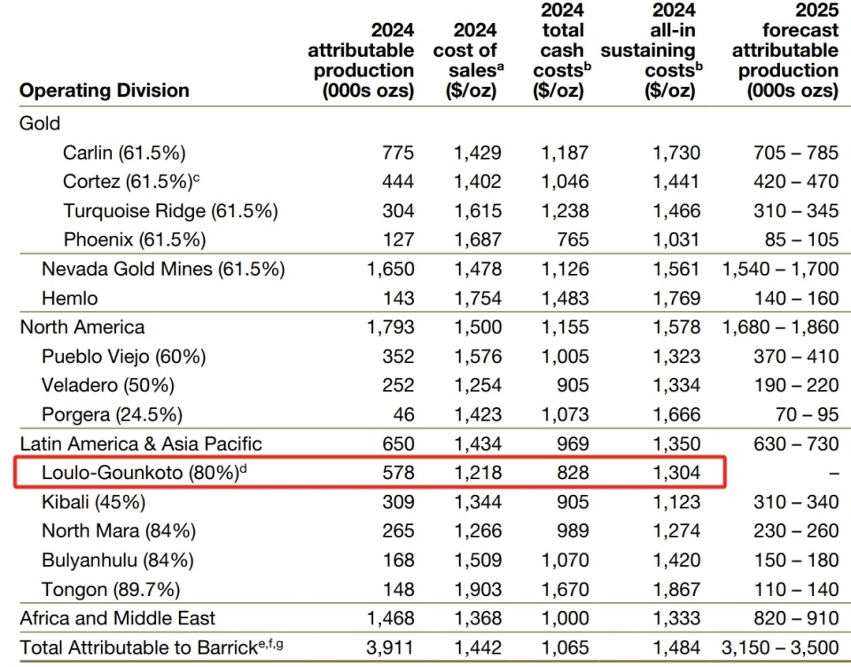Screen dimensions: 851x667
Task: Select the "Cortez (61.5%)" row label
Action: pos(131,182)
